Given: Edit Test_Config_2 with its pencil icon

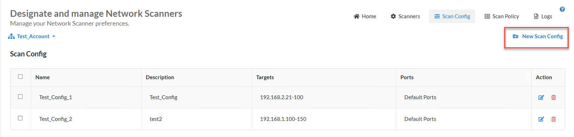Looking at the screenshot, I should (x=541, y=119).
